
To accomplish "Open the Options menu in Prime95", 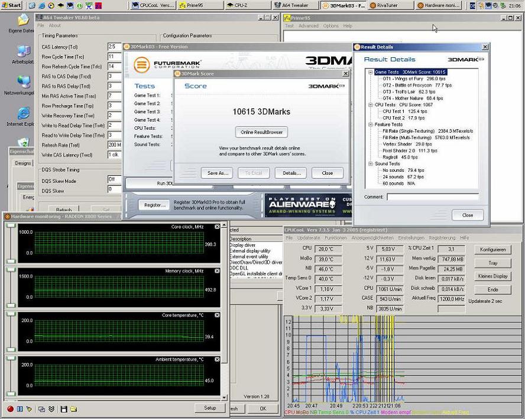I will [331, 26].
